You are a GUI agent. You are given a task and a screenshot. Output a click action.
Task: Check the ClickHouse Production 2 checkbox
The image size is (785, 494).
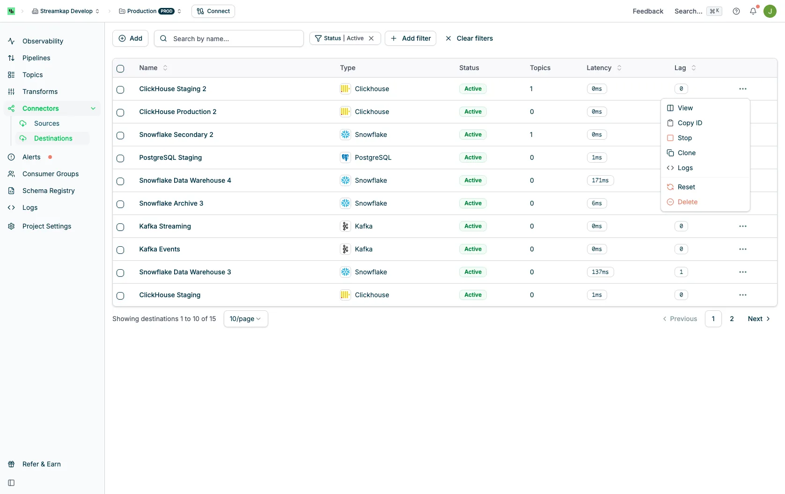pyautogui.click(x=120, y=113)
